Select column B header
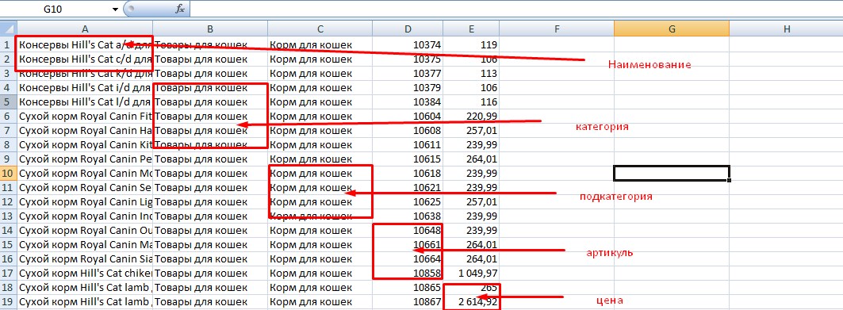This screenshot has width=843, height=310. (210, 29)
